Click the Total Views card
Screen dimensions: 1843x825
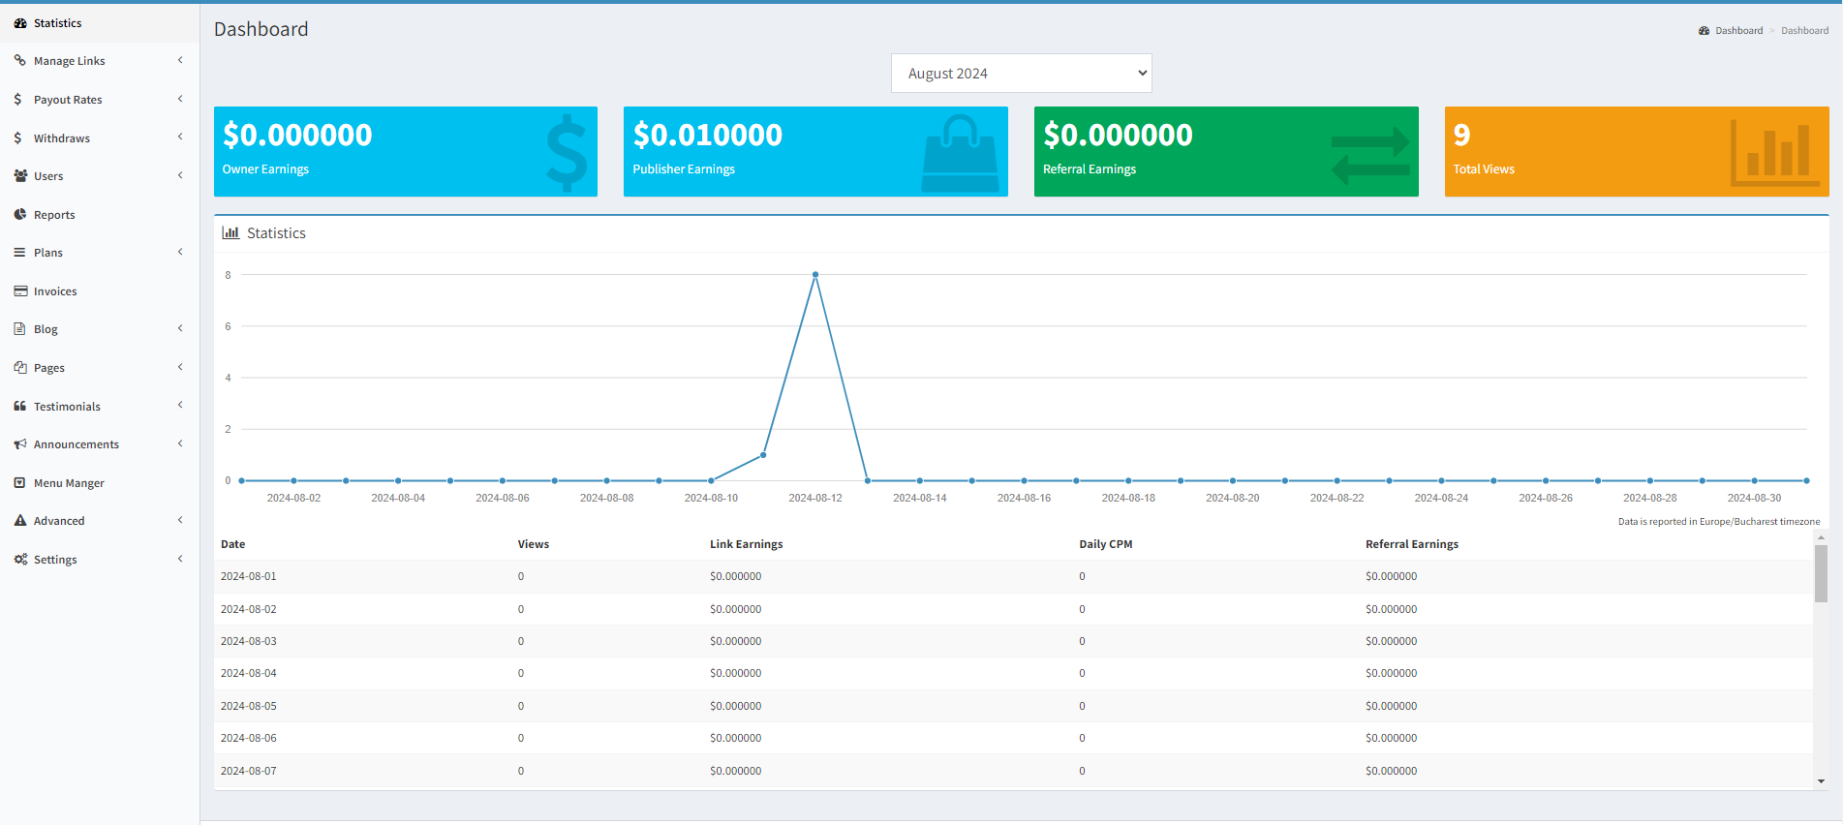(1637, 152)
